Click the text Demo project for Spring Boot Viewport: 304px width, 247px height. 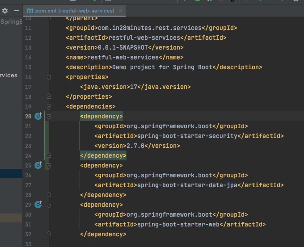coord(162,67)
